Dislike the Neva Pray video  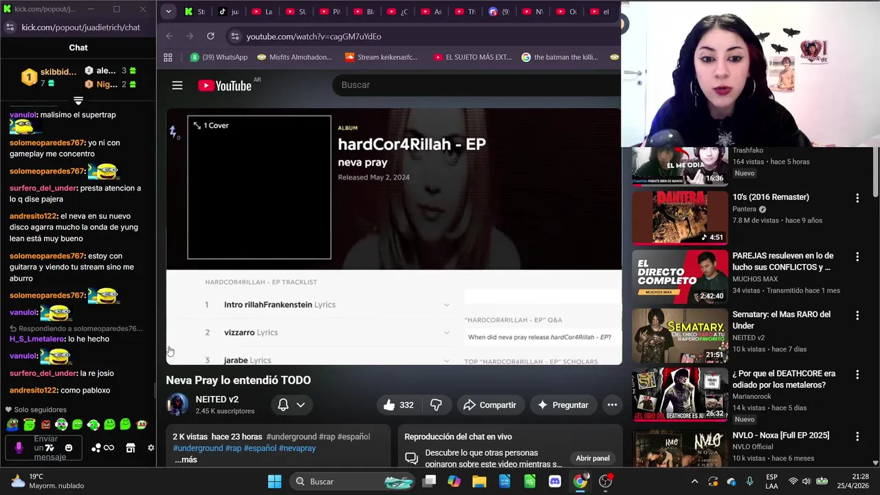coord(436,405)
